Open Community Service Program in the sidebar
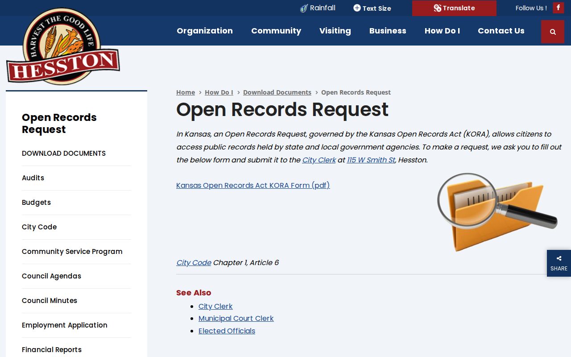This screenshot has height=357, width=571. [x=72, y=251]
